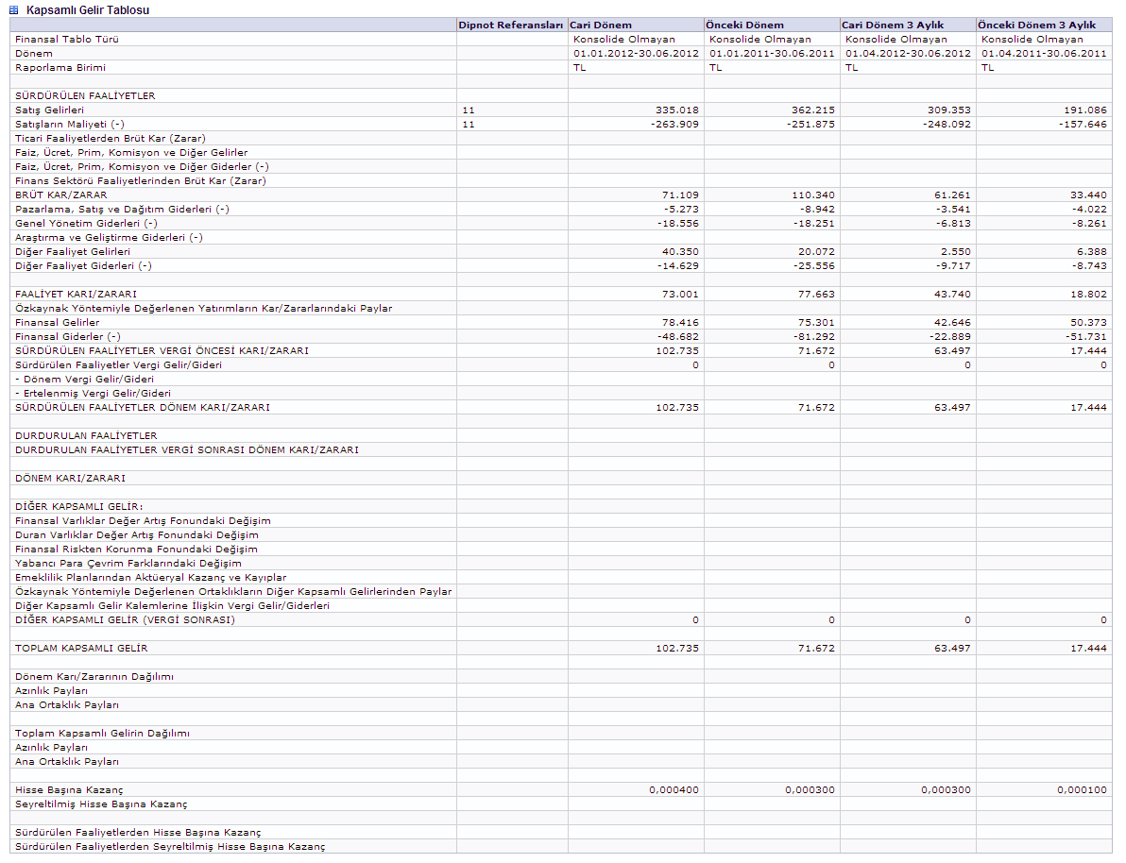Click the Satışların Maliyeti footnote reference 11
Screen dimensions: 1126x863
tap(469, 124)
